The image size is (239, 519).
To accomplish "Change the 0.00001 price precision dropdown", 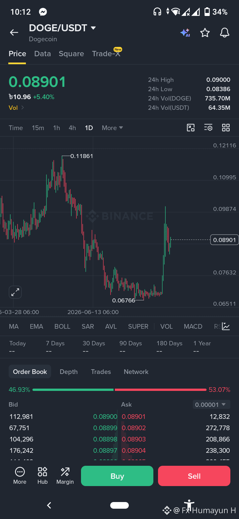I will point(211,405).
